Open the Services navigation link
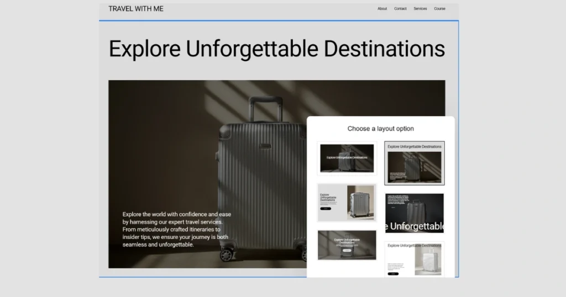This screenshot has width=566, height=297. [420, 9]
